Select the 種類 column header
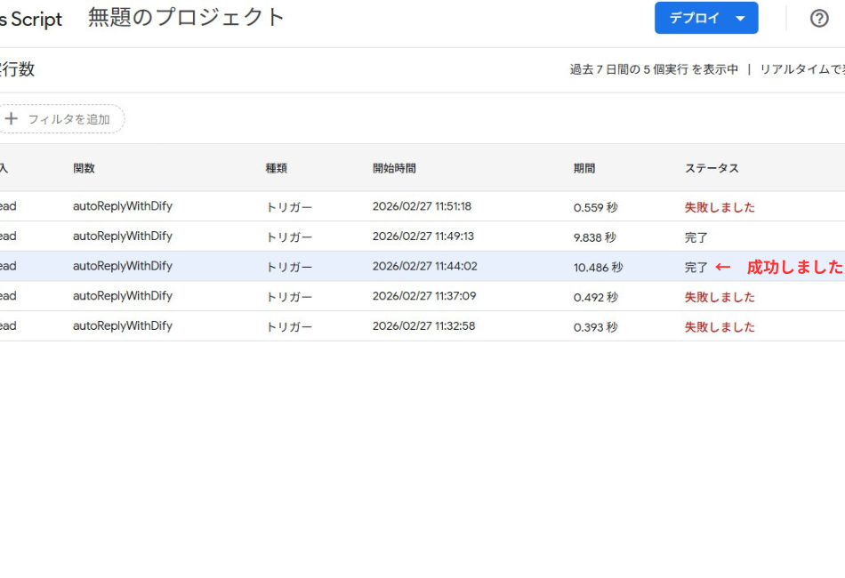Image resolution: width=845 pixels, height=578 pixels. click(276, 168)
